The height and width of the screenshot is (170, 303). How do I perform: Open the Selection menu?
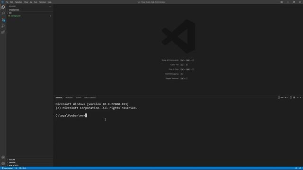click(x=18, y=2)
